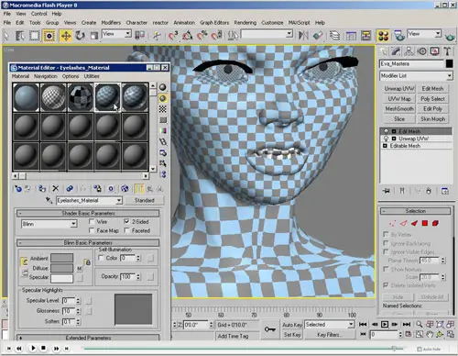Viewport: 458px width, 356px height.
Task: Open the Eyelashes_Material name dropdown
Action: (x=90, y=201)
